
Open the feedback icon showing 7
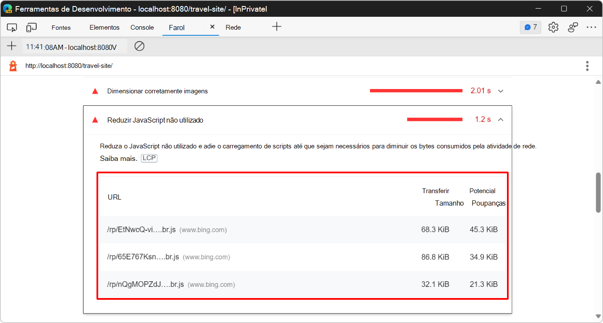tap(530, 27)
